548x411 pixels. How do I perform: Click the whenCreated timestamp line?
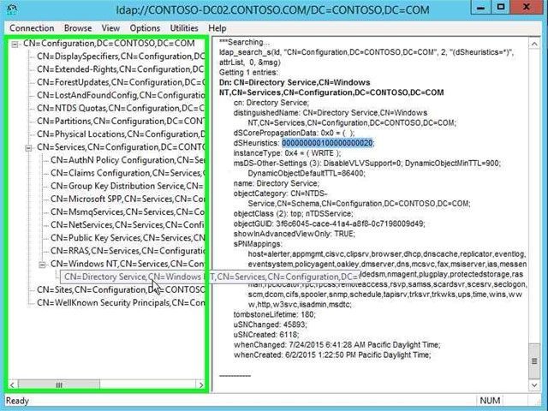332,355
